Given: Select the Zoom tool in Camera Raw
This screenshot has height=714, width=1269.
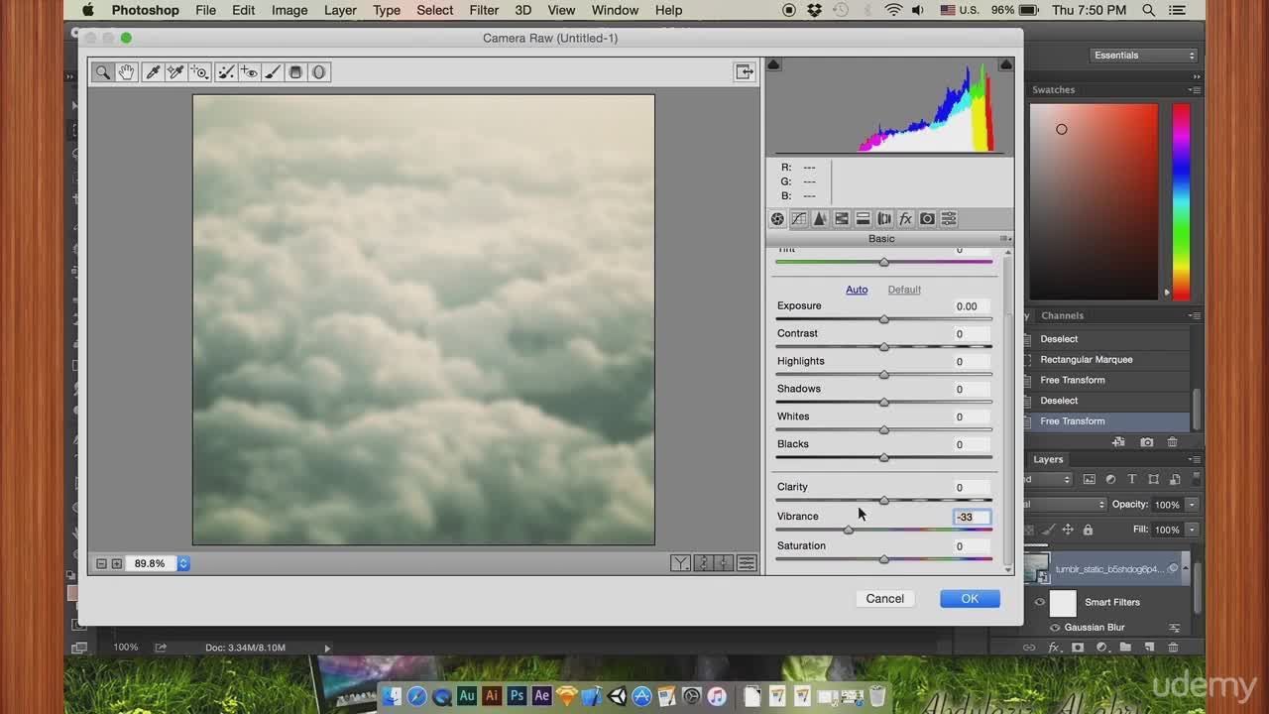Looking at the screenshot, I should 102,71.
